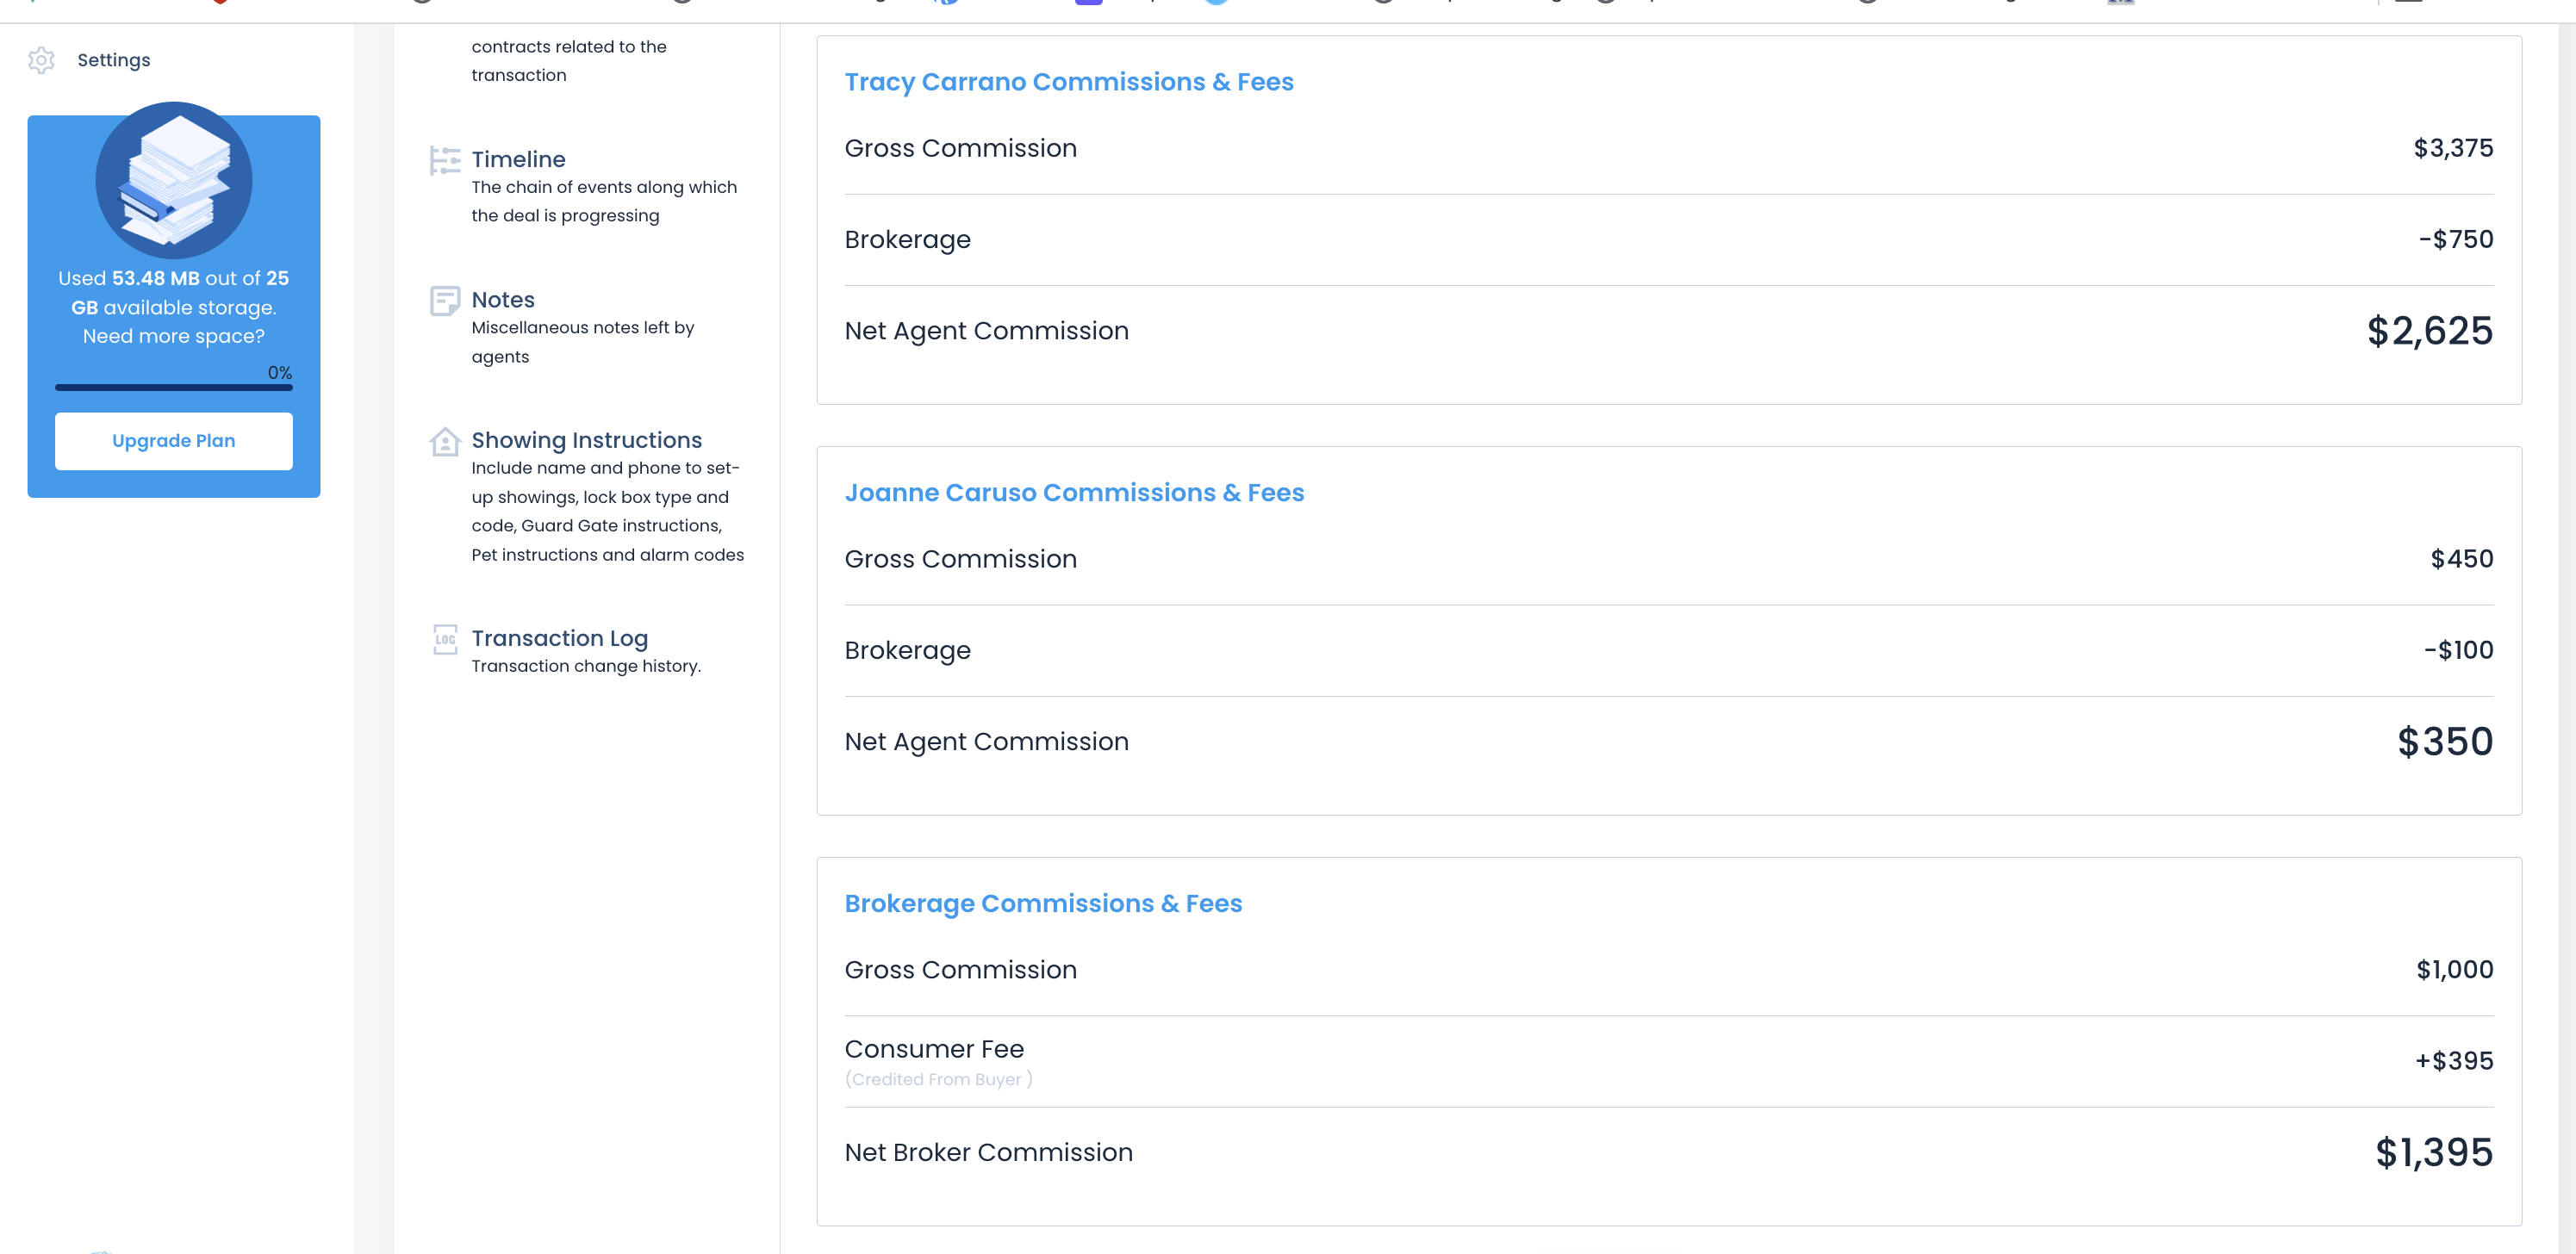Screen dimensions: 2576x1254
Task: Click the Transaction Log icon
Action: pyautogui.click(x=445, y=639)
